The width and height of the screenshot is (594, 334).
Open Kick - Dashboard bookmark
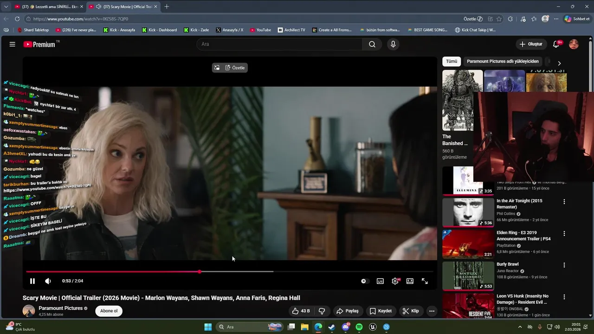point(159,30)
